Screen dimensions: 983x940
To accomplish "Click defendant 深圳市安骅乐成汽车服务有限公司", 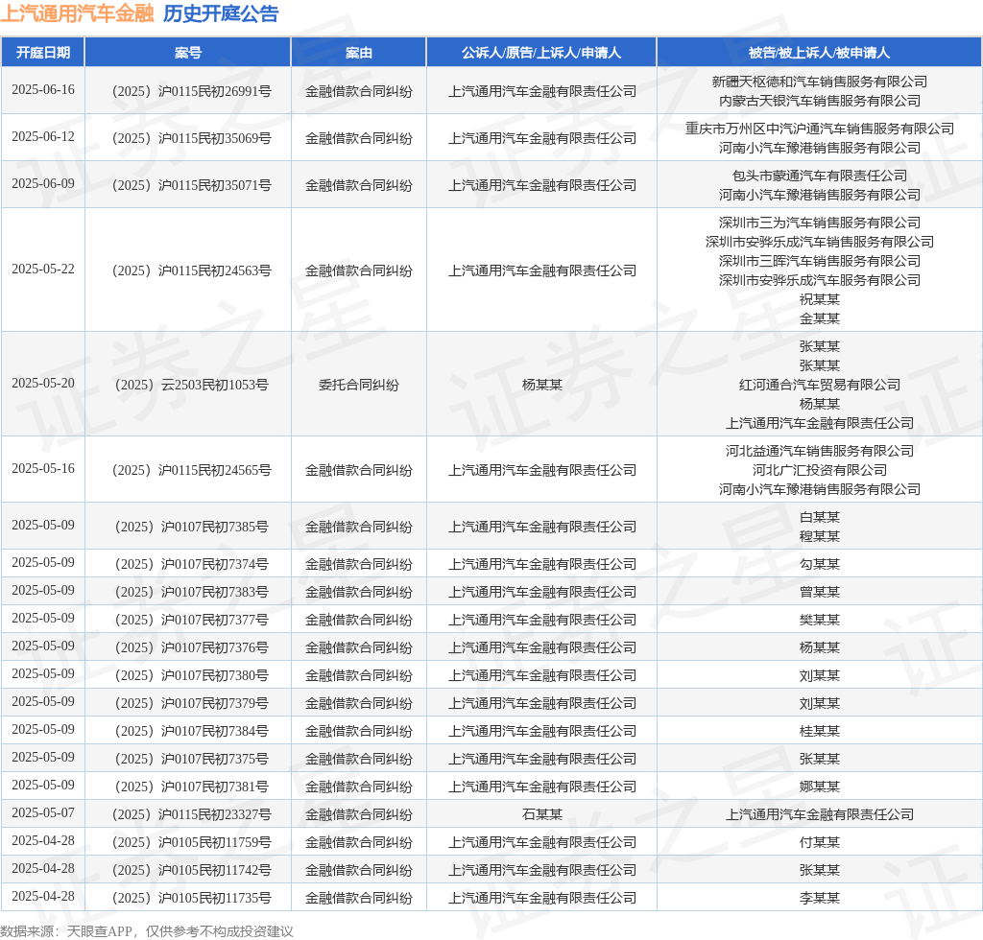I will (x=820, y=280).
